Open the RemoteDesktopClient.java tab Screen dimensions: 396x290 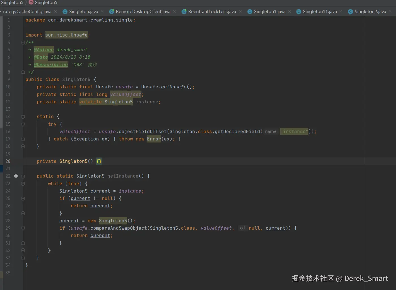pos(143,12)
